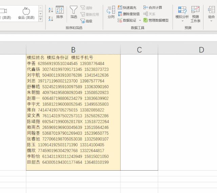Click the row for 舒馨皓
Viewport: 217px width, 193px height.
[x=68, y=87]
